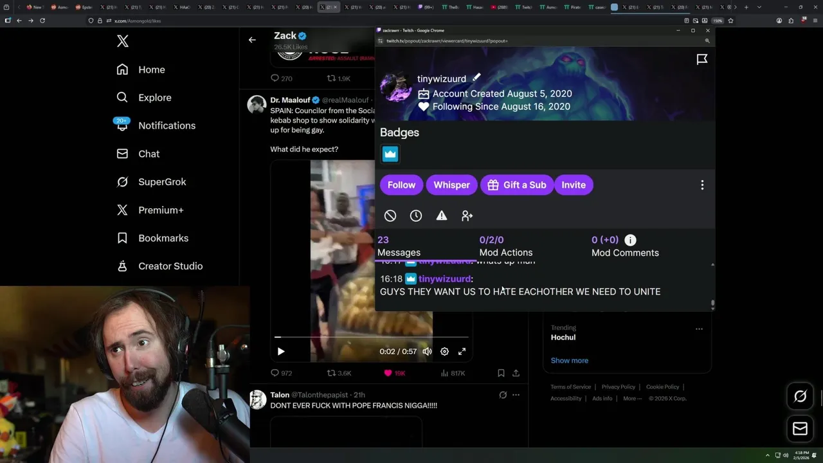Click the Gift a Sub button
Screen dimensions: 823x463
pyautogui.click(x=517, y=185)
